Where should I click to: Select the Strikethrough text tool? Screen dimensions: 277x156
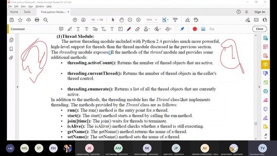tap(87, 29)
